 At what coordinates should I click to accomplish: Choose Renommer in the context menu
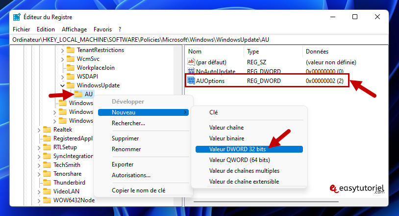coord(143,149)
